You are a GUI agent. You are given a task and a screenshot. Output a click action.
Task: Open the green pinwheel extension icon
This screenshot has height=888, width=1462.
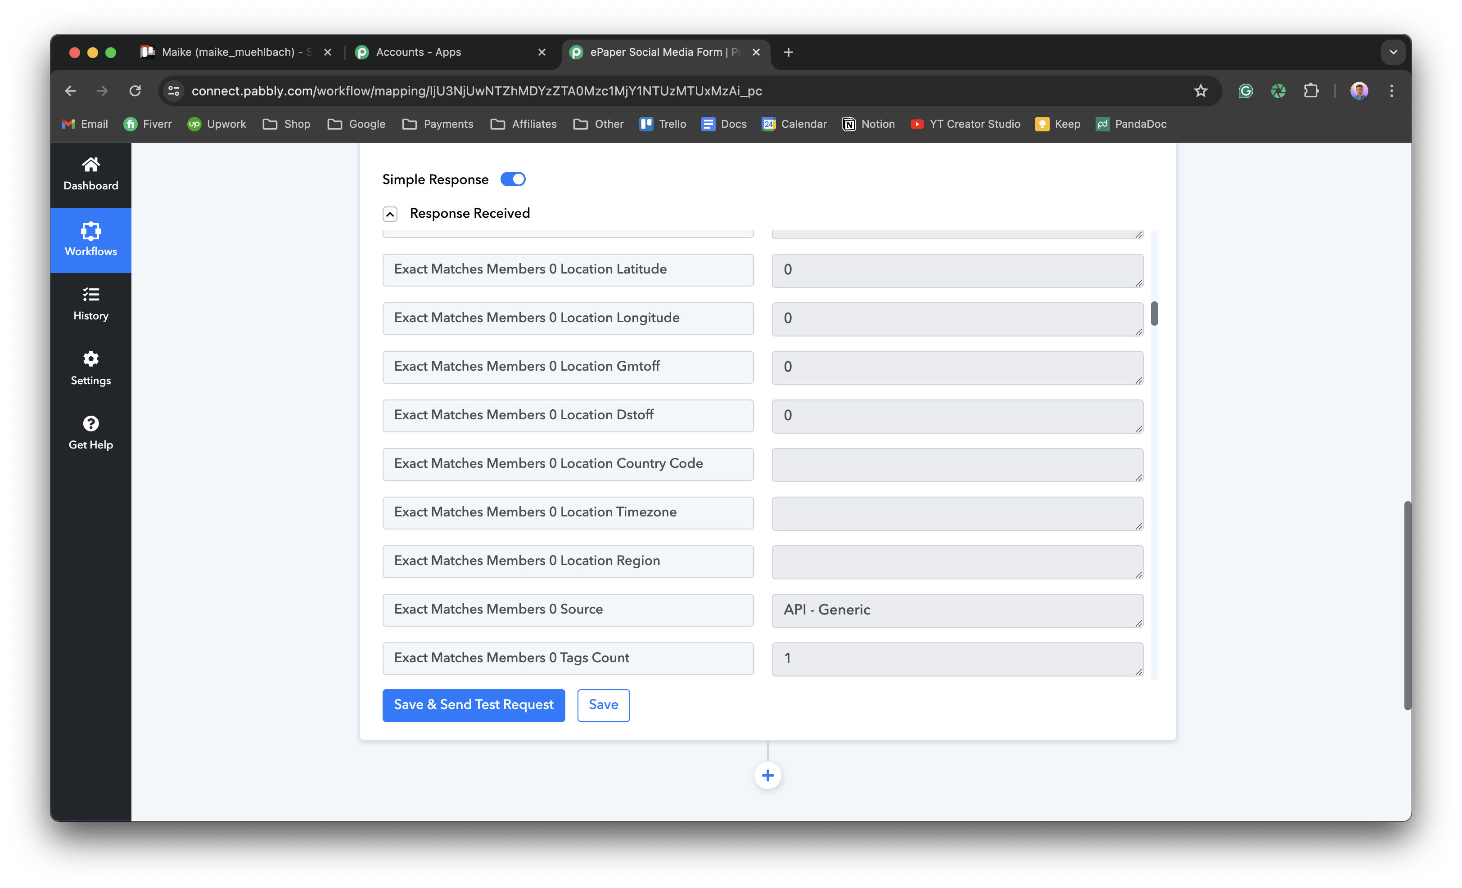pyautogui.click(x=1278, y=91)
